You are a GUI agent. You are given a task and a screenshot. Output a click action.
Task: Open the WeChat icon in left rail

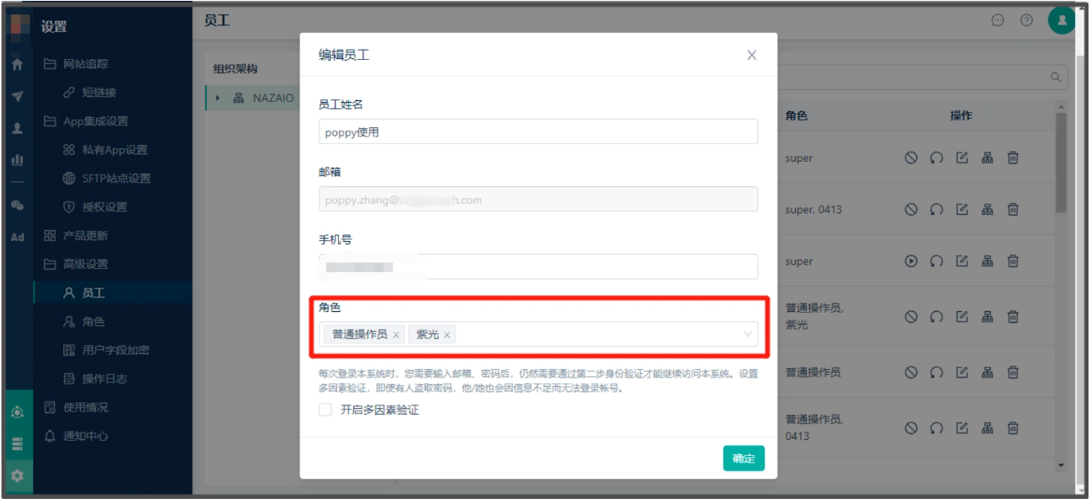pos(17,205)
